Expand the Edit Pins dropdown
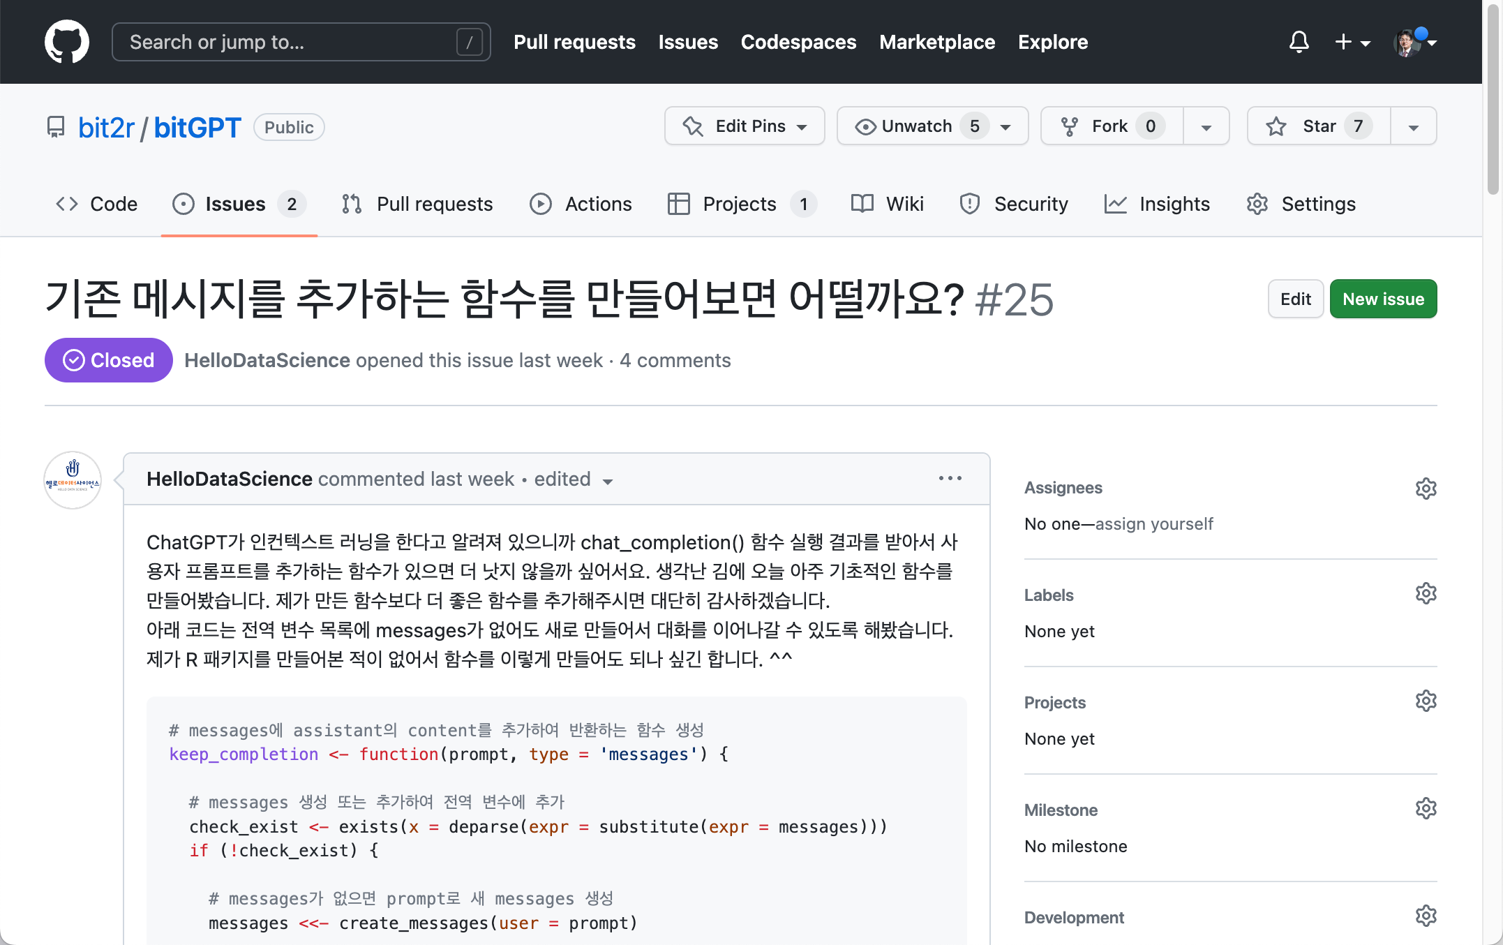Image resolution: width=1503 pixels, height=945 pixels. (x=745, y=126)
